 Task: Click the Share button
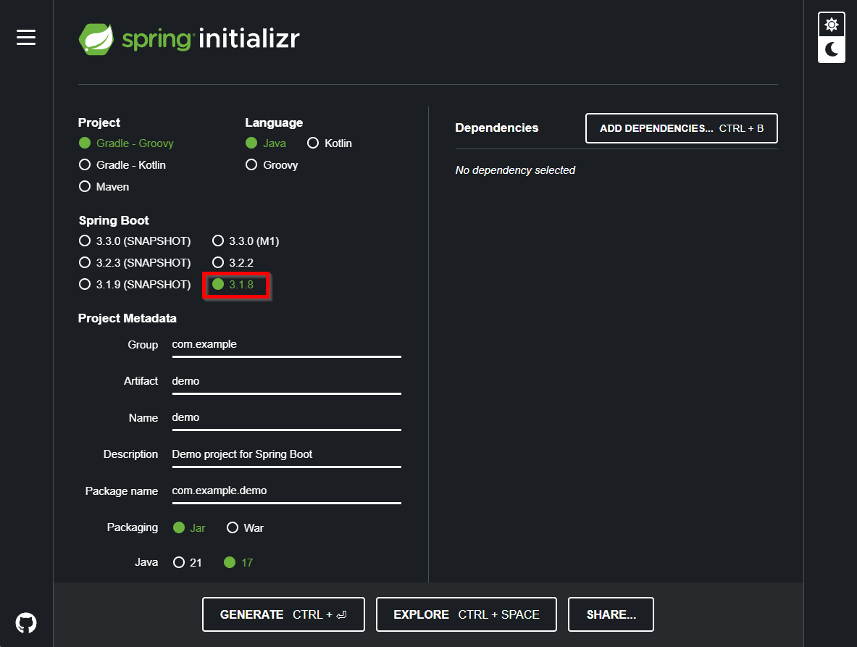[x=611, y=615]
